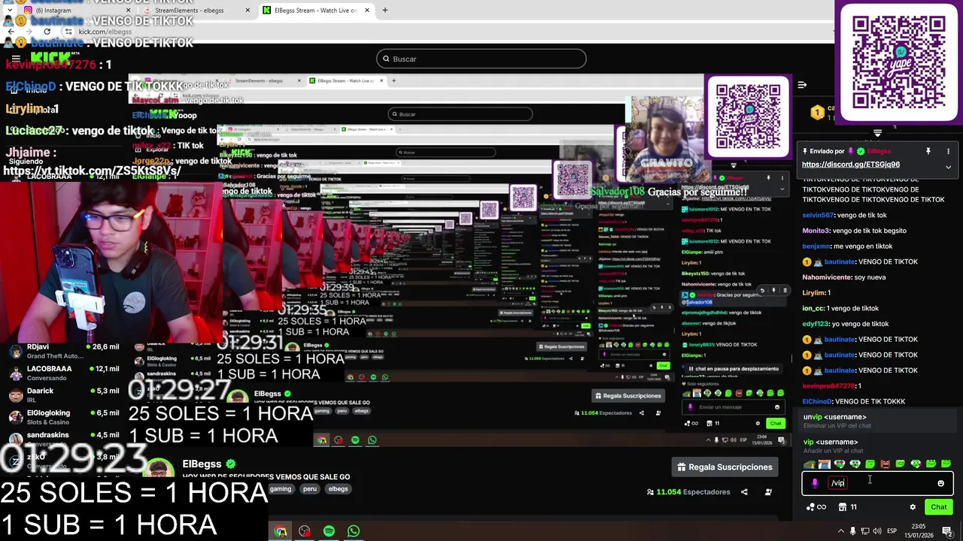Focus the chat message input with /vip
The width and height of the screenshot is (963, 541).
(x=877, y=483)
